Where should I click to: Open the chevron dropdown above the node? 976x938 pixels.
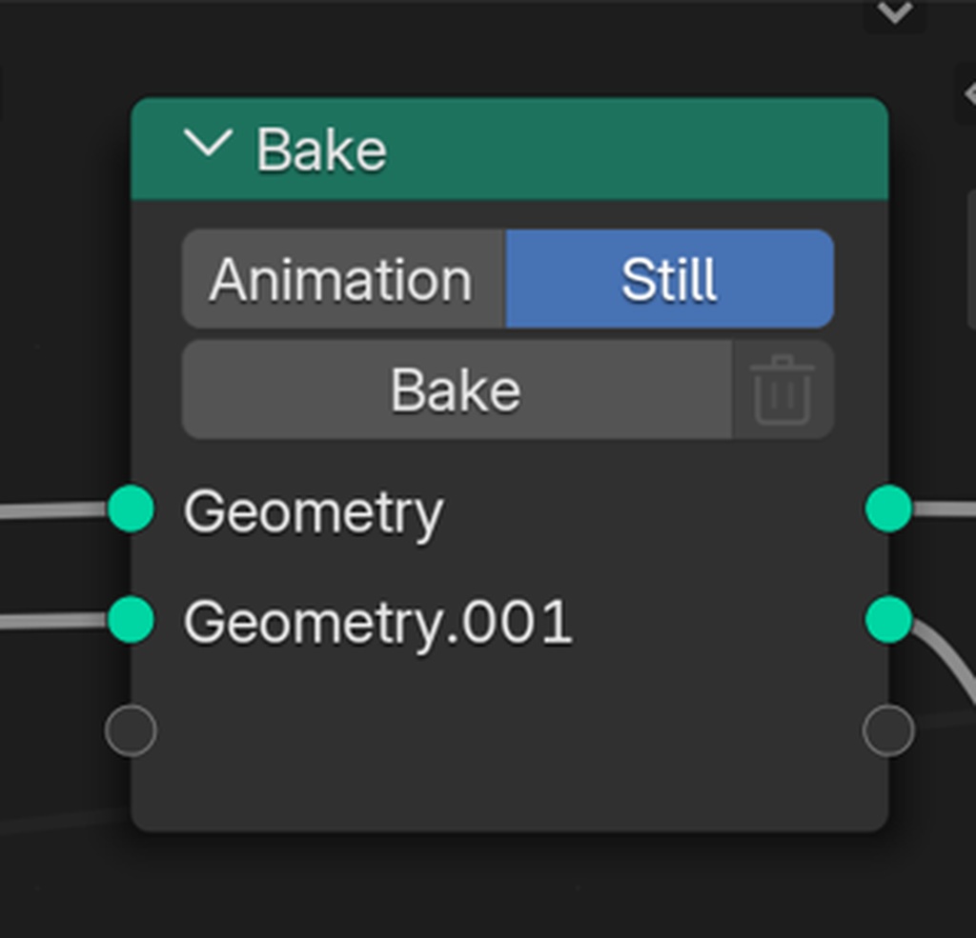click(x=894, y=13)
